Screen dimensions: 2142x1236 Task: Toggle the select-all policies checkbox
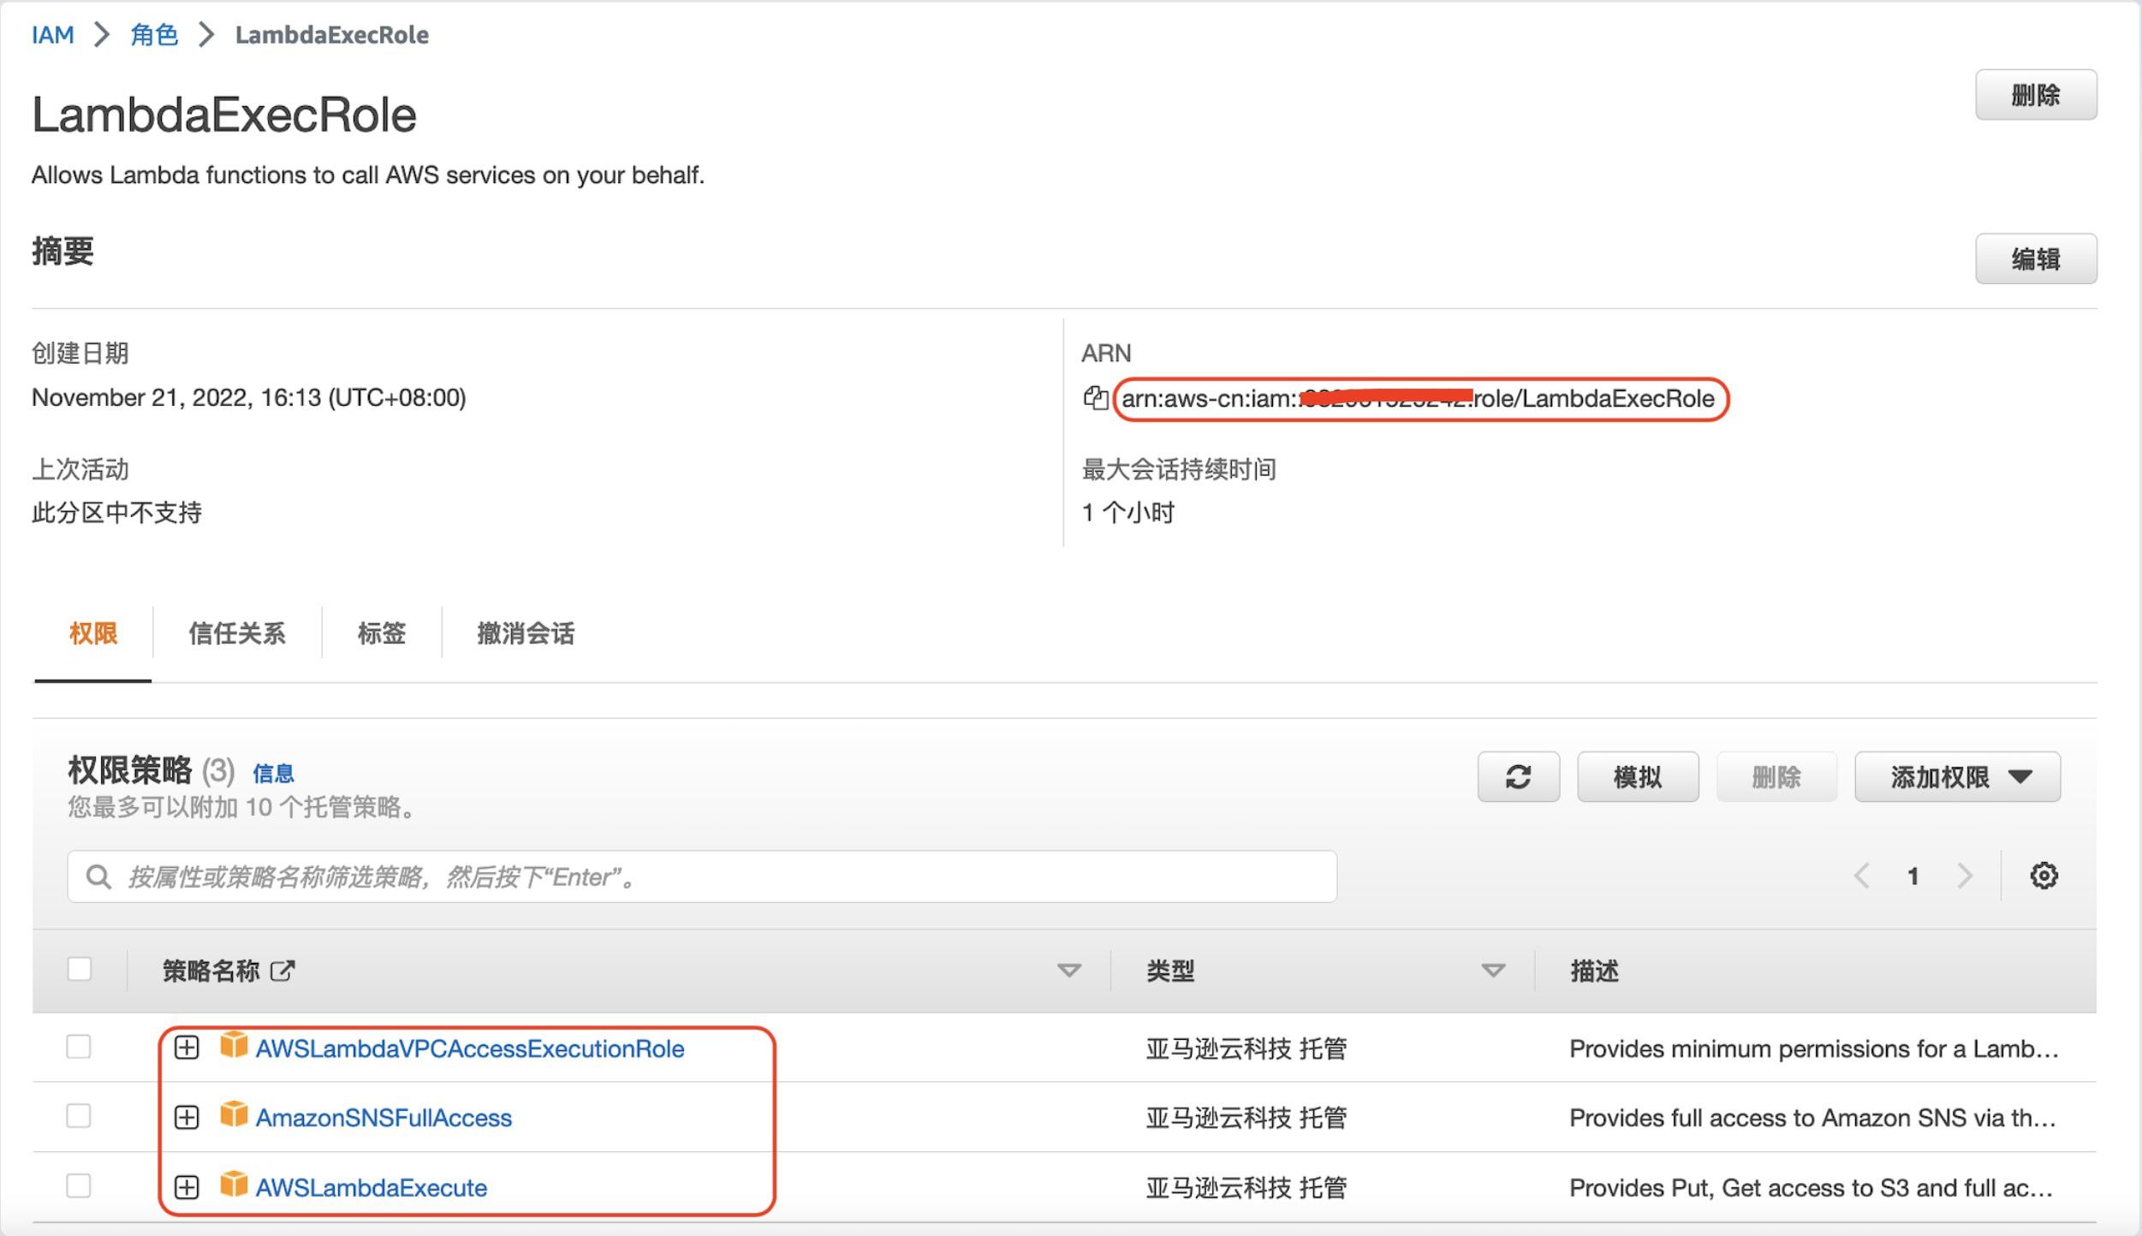point(80,969)
